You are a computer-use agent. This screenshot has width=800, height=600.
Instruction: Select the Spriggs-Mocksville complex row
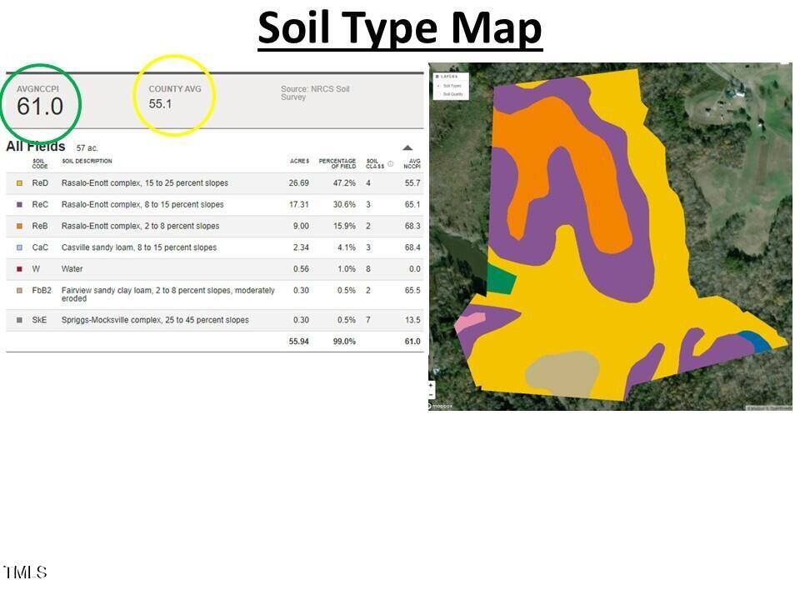[155, 321]
